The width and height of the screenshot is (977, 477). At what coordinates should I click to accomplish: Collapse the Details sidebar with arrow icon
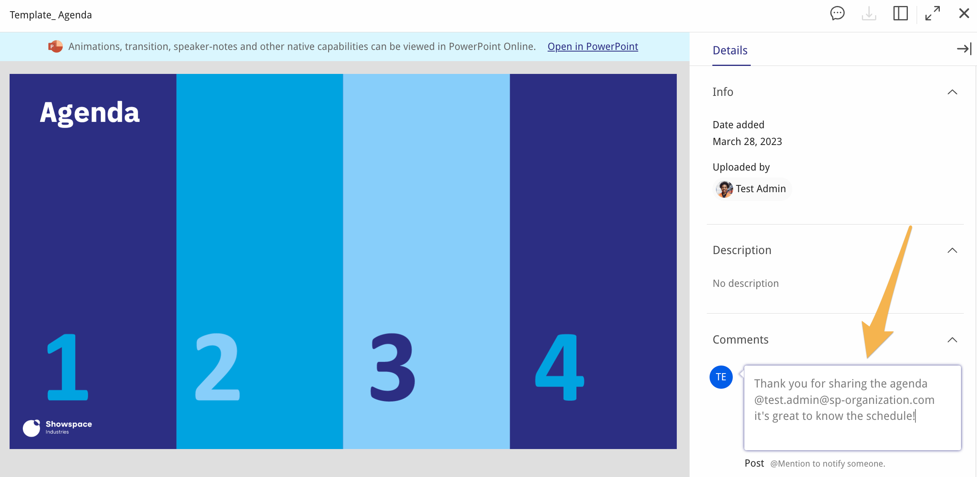click(965, 48)
